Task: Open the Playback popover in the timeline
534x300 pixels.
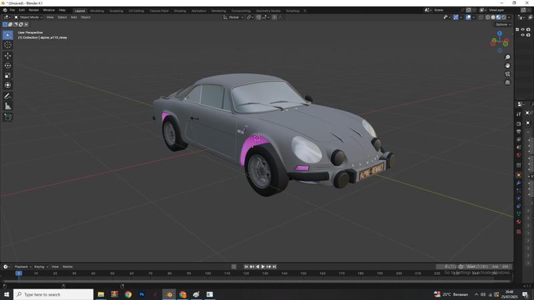Action: 23,267
